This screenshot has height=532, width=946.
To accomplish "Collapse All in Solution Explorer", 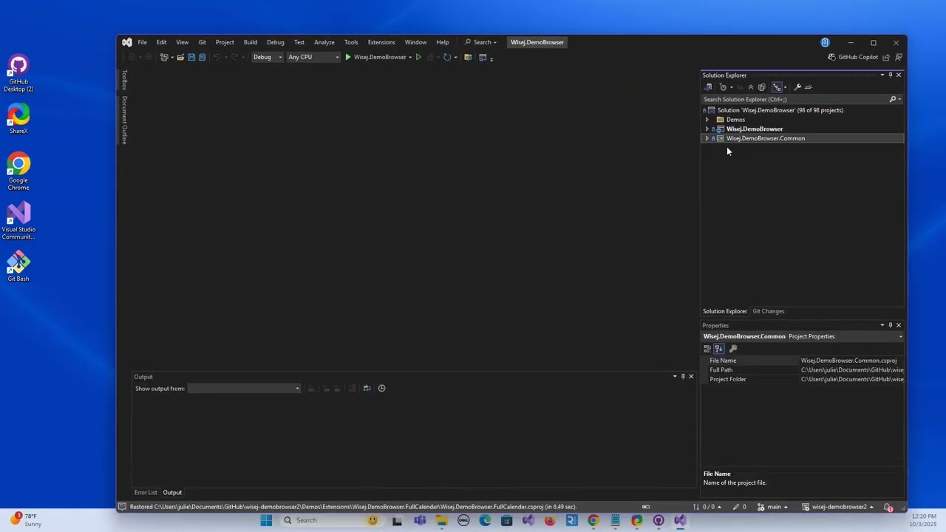I will (751, 87).
